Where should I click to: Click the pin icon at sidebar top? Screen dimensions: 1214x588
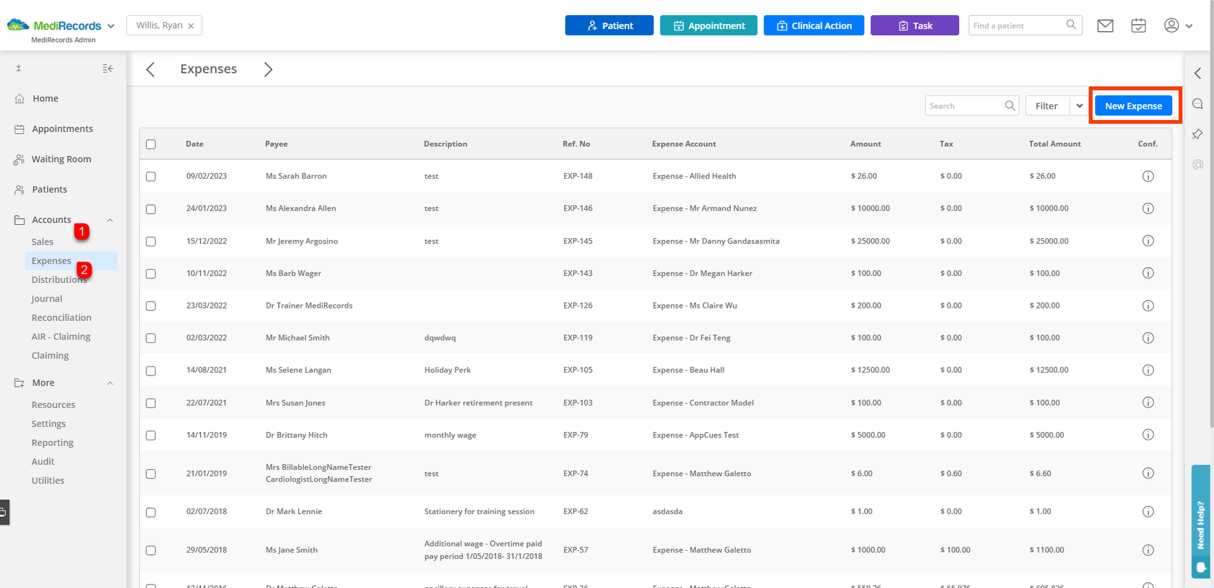click(19, 68)
